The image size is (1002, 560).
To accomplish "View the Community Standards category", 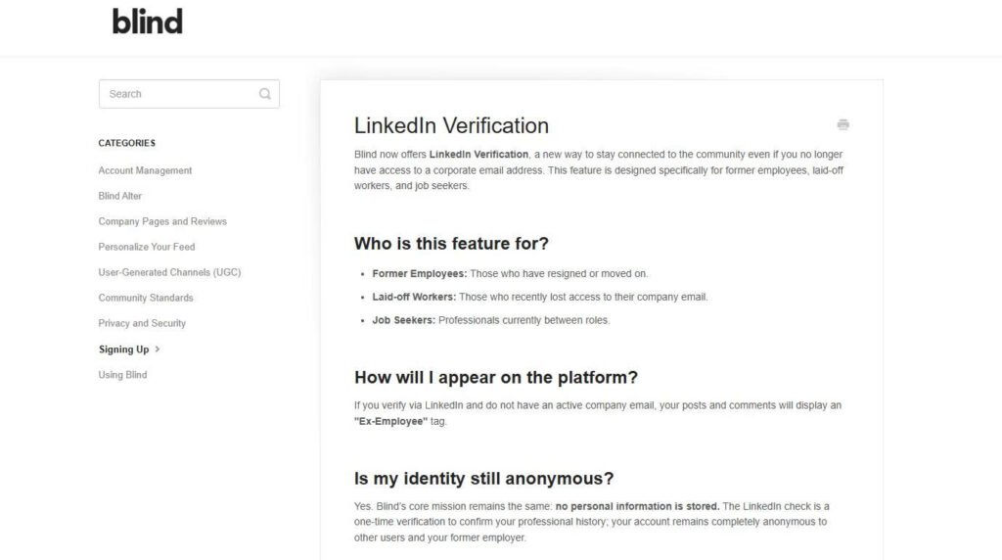I will point(146,298).
